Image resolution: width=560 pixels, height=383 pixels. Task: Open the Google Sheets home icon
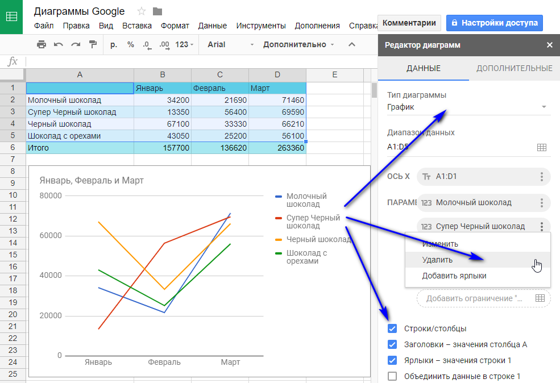[11, 17]
